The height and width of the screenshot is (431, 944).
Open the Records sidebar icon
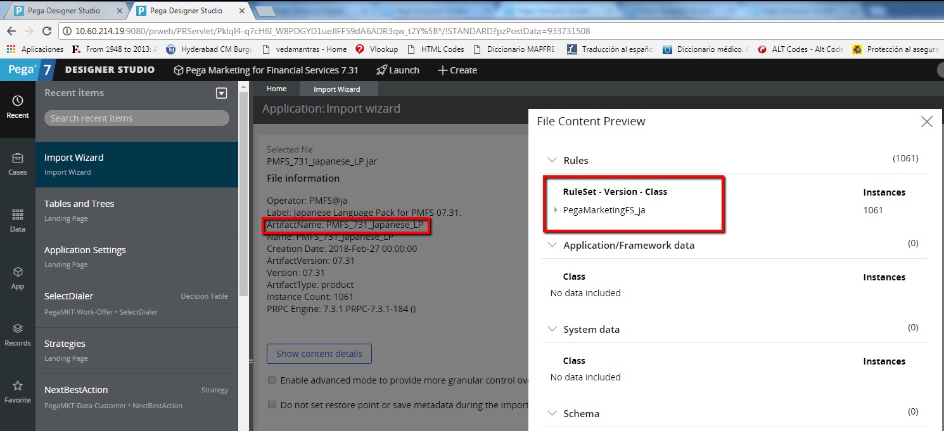coord(18,335)
